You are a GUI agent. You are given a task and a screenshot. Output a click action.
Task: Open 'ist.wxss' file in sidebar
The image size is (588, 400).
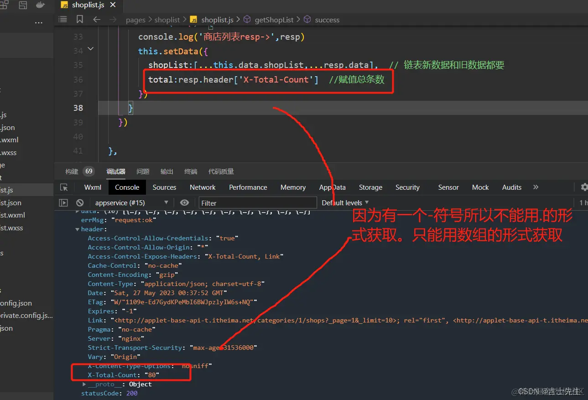(11, 228)
